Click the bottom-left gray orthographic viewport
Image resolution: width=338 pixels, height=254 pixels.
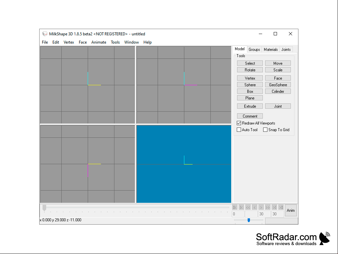click(x=87, y=164)
